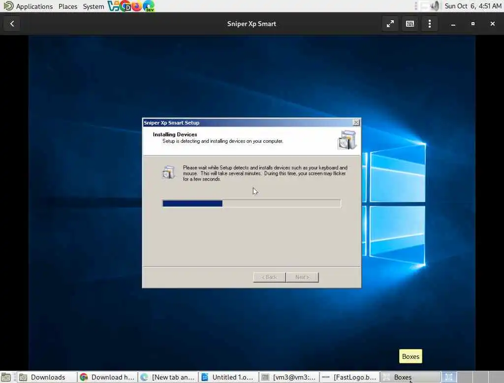Open the three-dot menu in Boxes header
Image resolution: width=504 pixels, height=383 pixels.
click(x=429, y=24)
